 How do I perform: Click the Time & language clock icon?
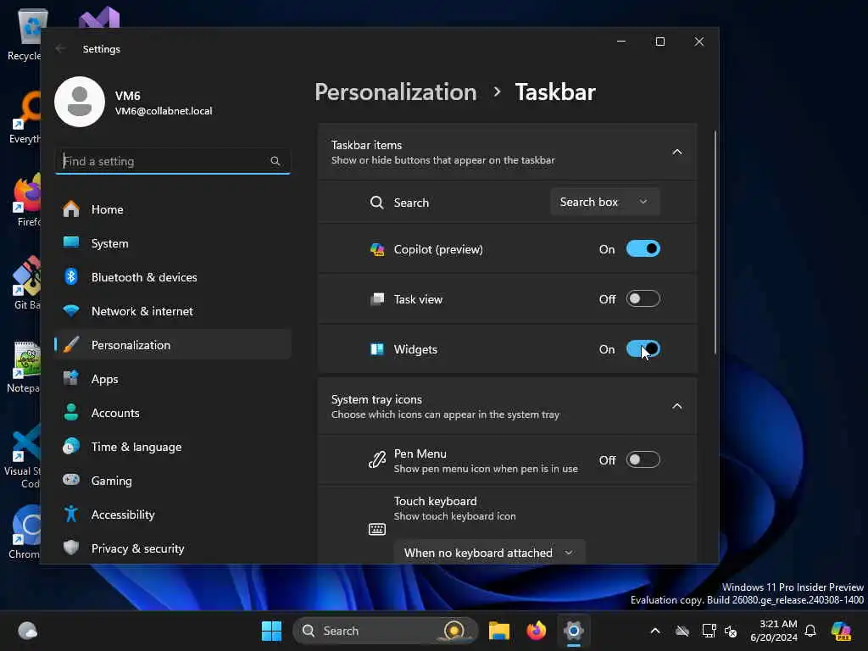71,446
